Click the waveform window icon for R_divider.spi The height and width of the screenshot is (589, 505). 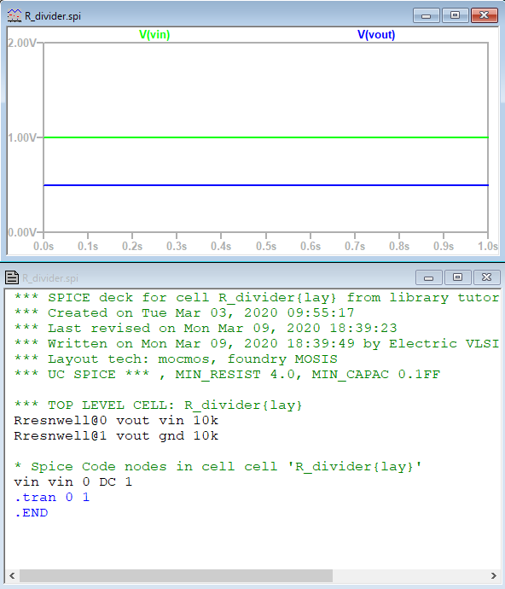(x=15, y=15)
